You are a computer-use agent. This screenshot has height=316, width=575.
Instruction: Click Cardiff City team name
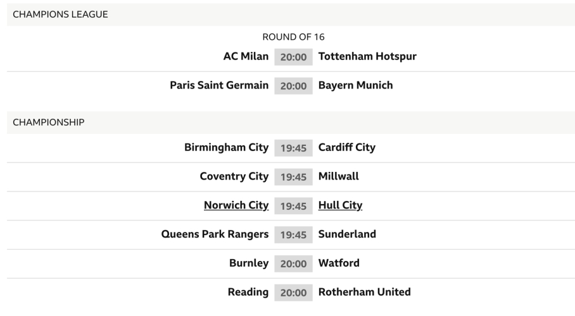coord(346,147)
